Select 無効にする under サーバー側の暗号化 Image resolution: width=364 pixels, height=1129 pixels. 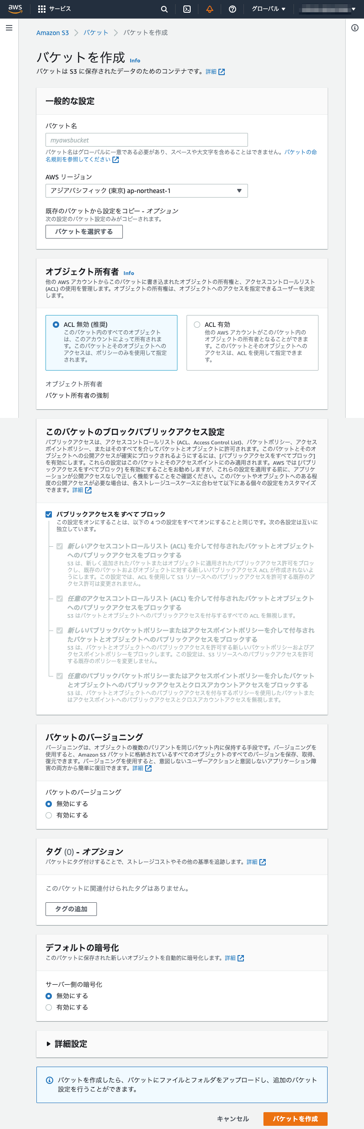(x=49, y=996)
